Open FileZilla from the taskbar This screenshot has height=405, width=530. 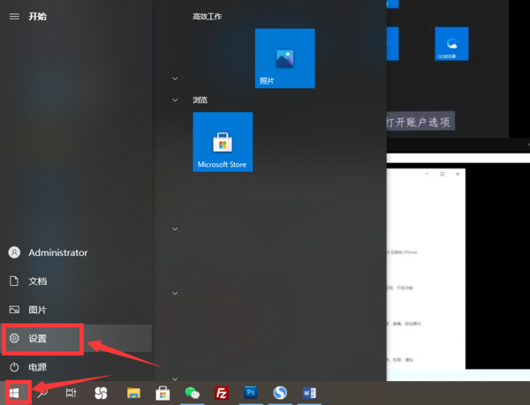coord(222,393)
